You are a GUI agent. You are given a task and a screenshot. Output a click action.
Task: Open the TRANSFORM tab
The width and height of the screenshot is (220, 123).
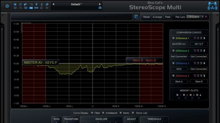click(71, 119)
